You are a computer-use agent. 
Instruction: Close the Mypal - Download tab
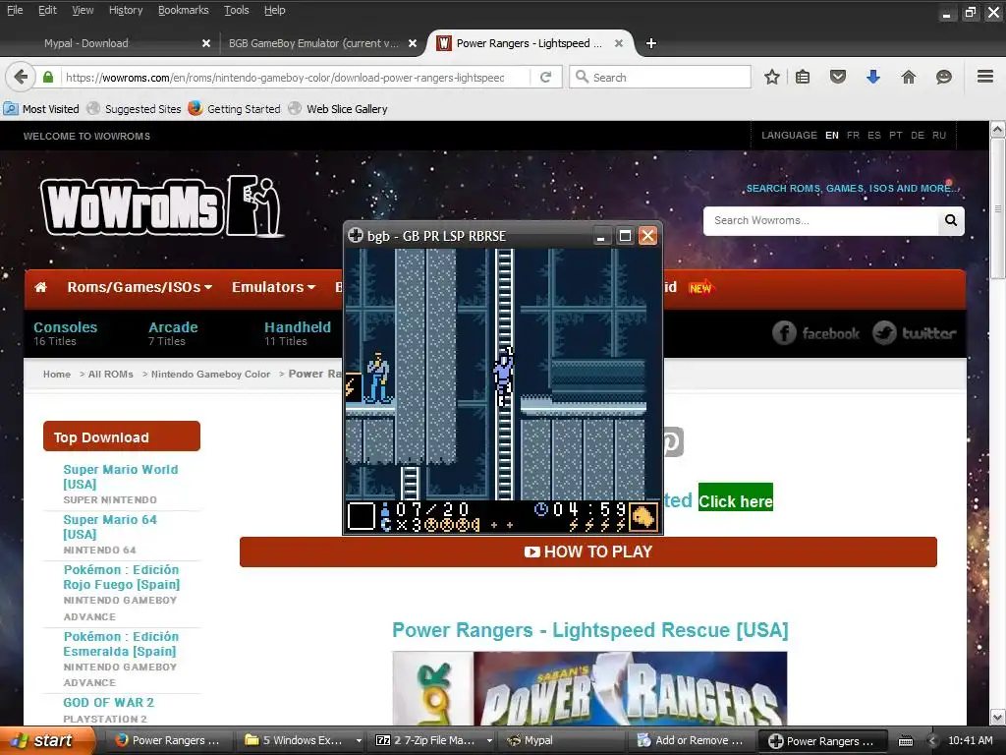206,43
